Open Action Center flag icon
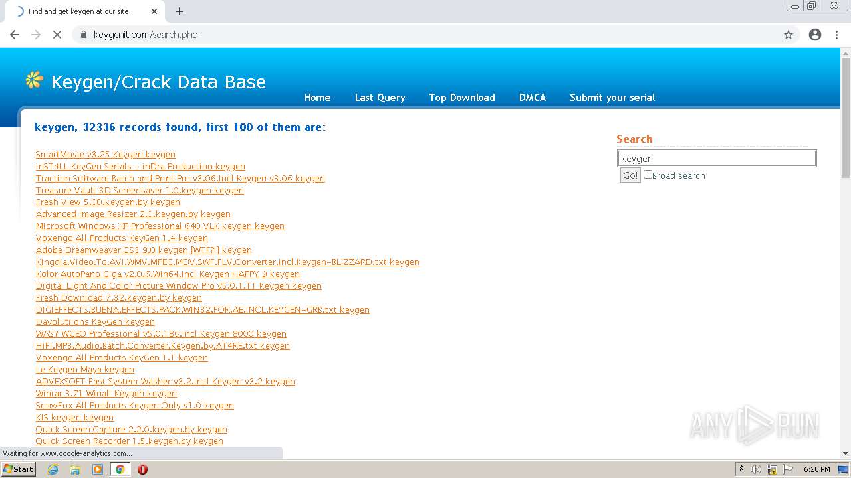Image resolution: width=851 pixels, height=478 pixels. (x=788, y=469)
